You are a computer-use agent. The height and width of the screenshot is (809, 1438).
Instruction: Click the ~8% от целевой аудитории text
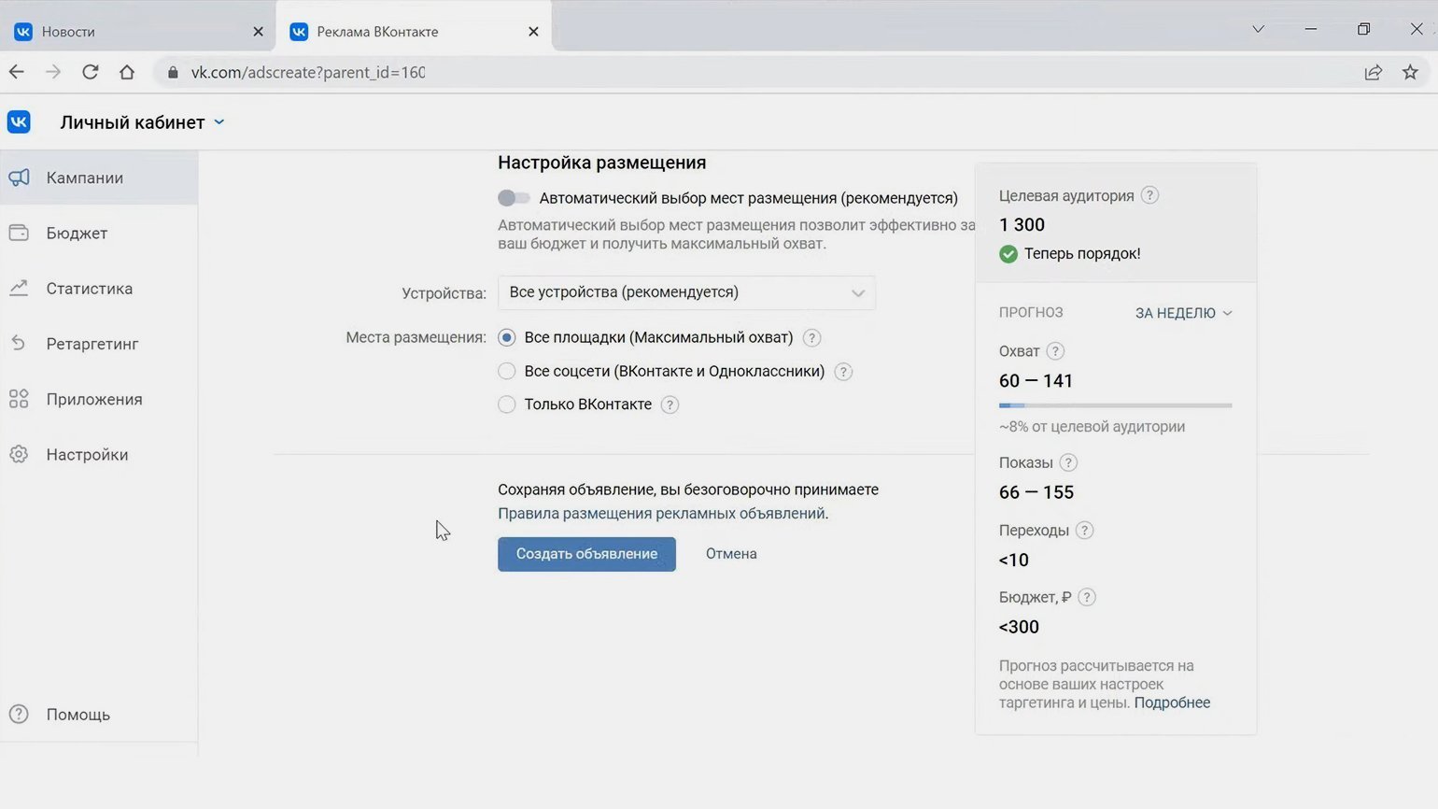pos(1092,426)
